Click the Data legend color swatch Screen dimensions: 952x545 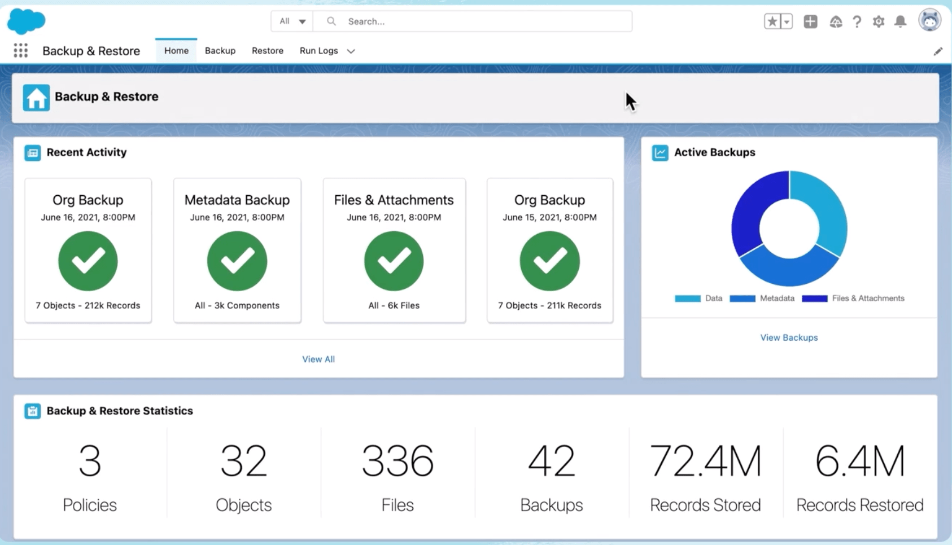point(688,298)
